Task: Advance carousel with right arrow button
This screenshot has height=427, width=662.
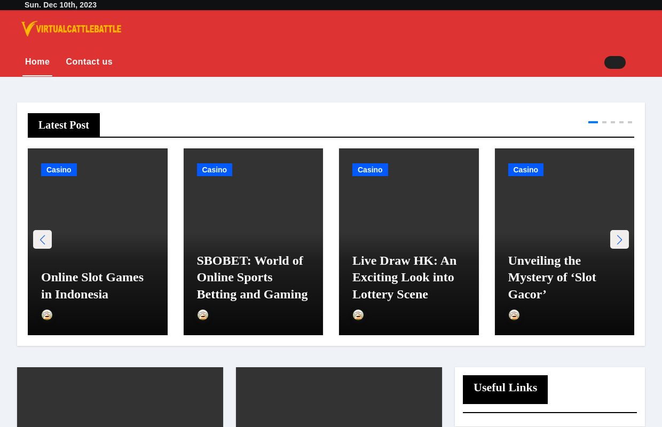Action: click(619, 240)
